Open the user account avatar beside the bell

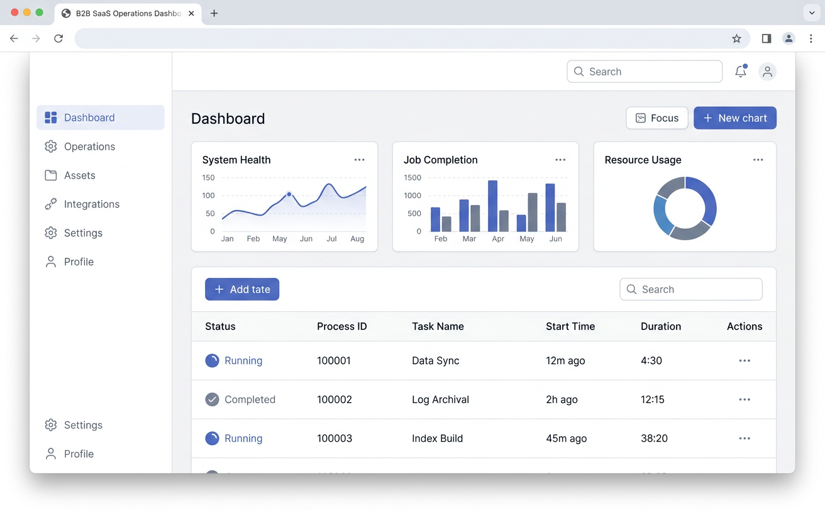pyautogui.click(x=767, y=72)
